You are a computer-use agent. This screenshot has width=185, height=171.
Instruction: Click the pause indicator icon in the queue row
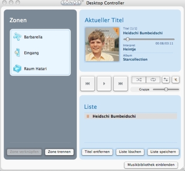(88, 116)
